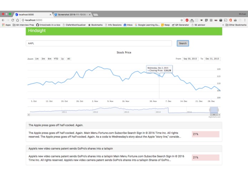
Task: Open the starred Bookmarks entry
Action: pos(95,25)
